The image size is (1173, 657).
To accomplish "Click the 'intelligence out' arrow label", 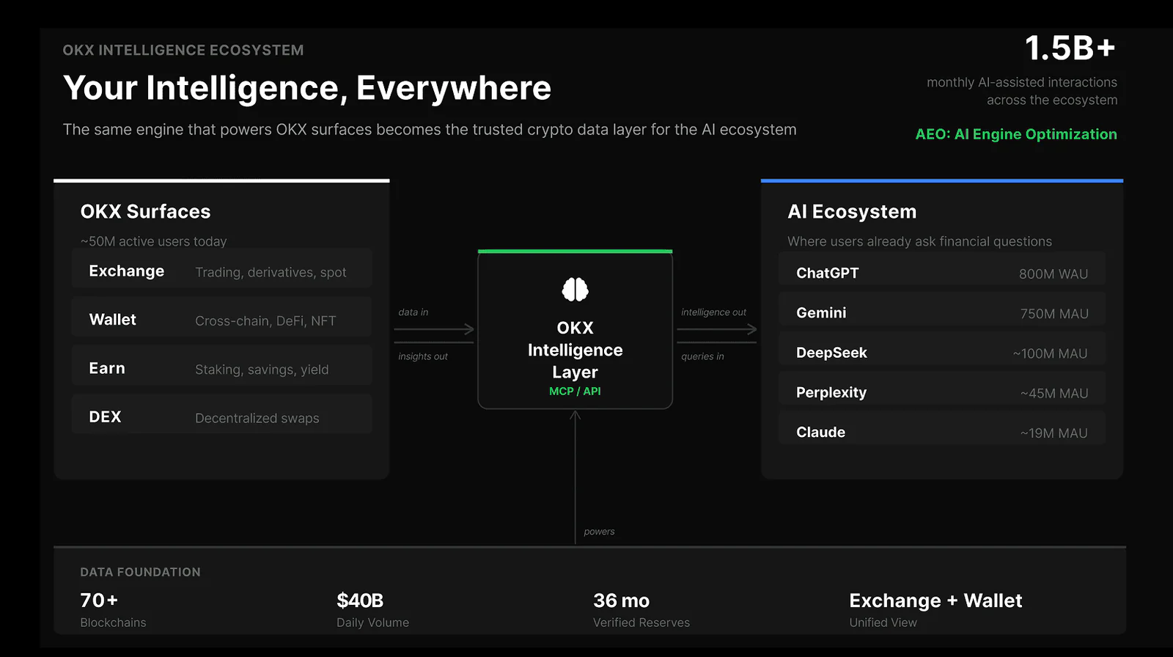I will point(713,312).
